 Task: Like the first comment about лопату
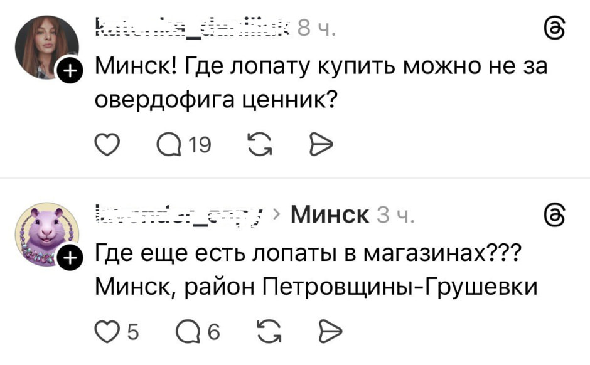[x=108, y=144]
